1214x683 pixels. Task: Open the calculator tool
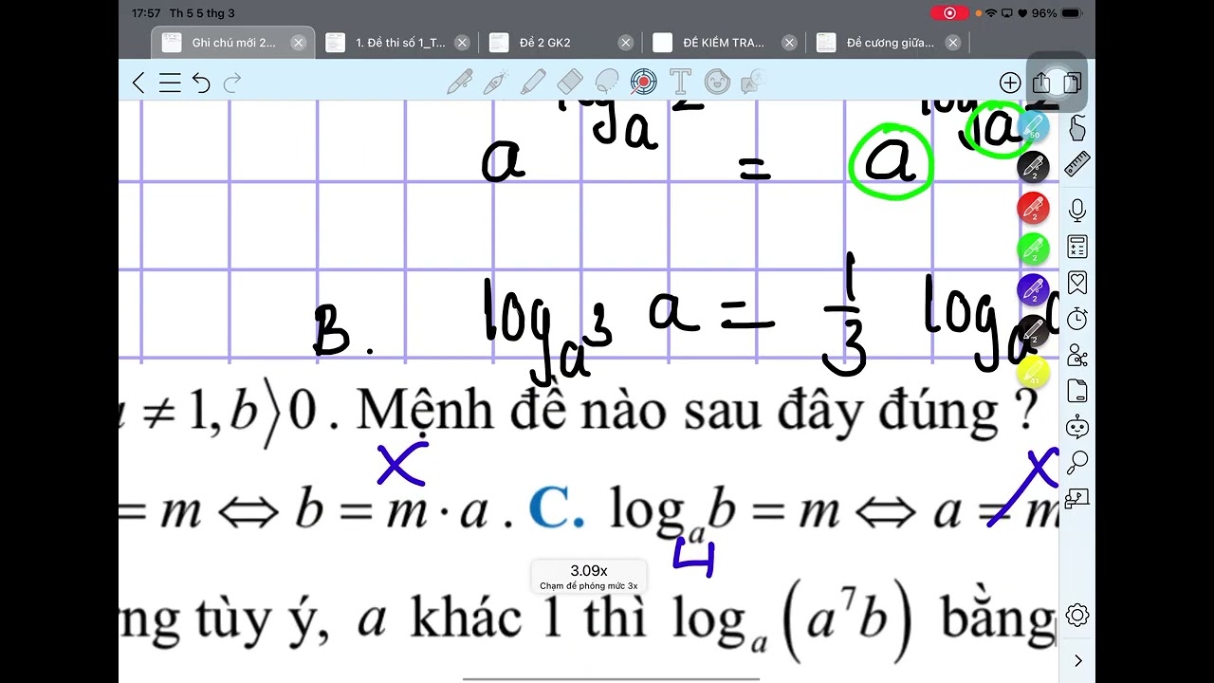1077,247
